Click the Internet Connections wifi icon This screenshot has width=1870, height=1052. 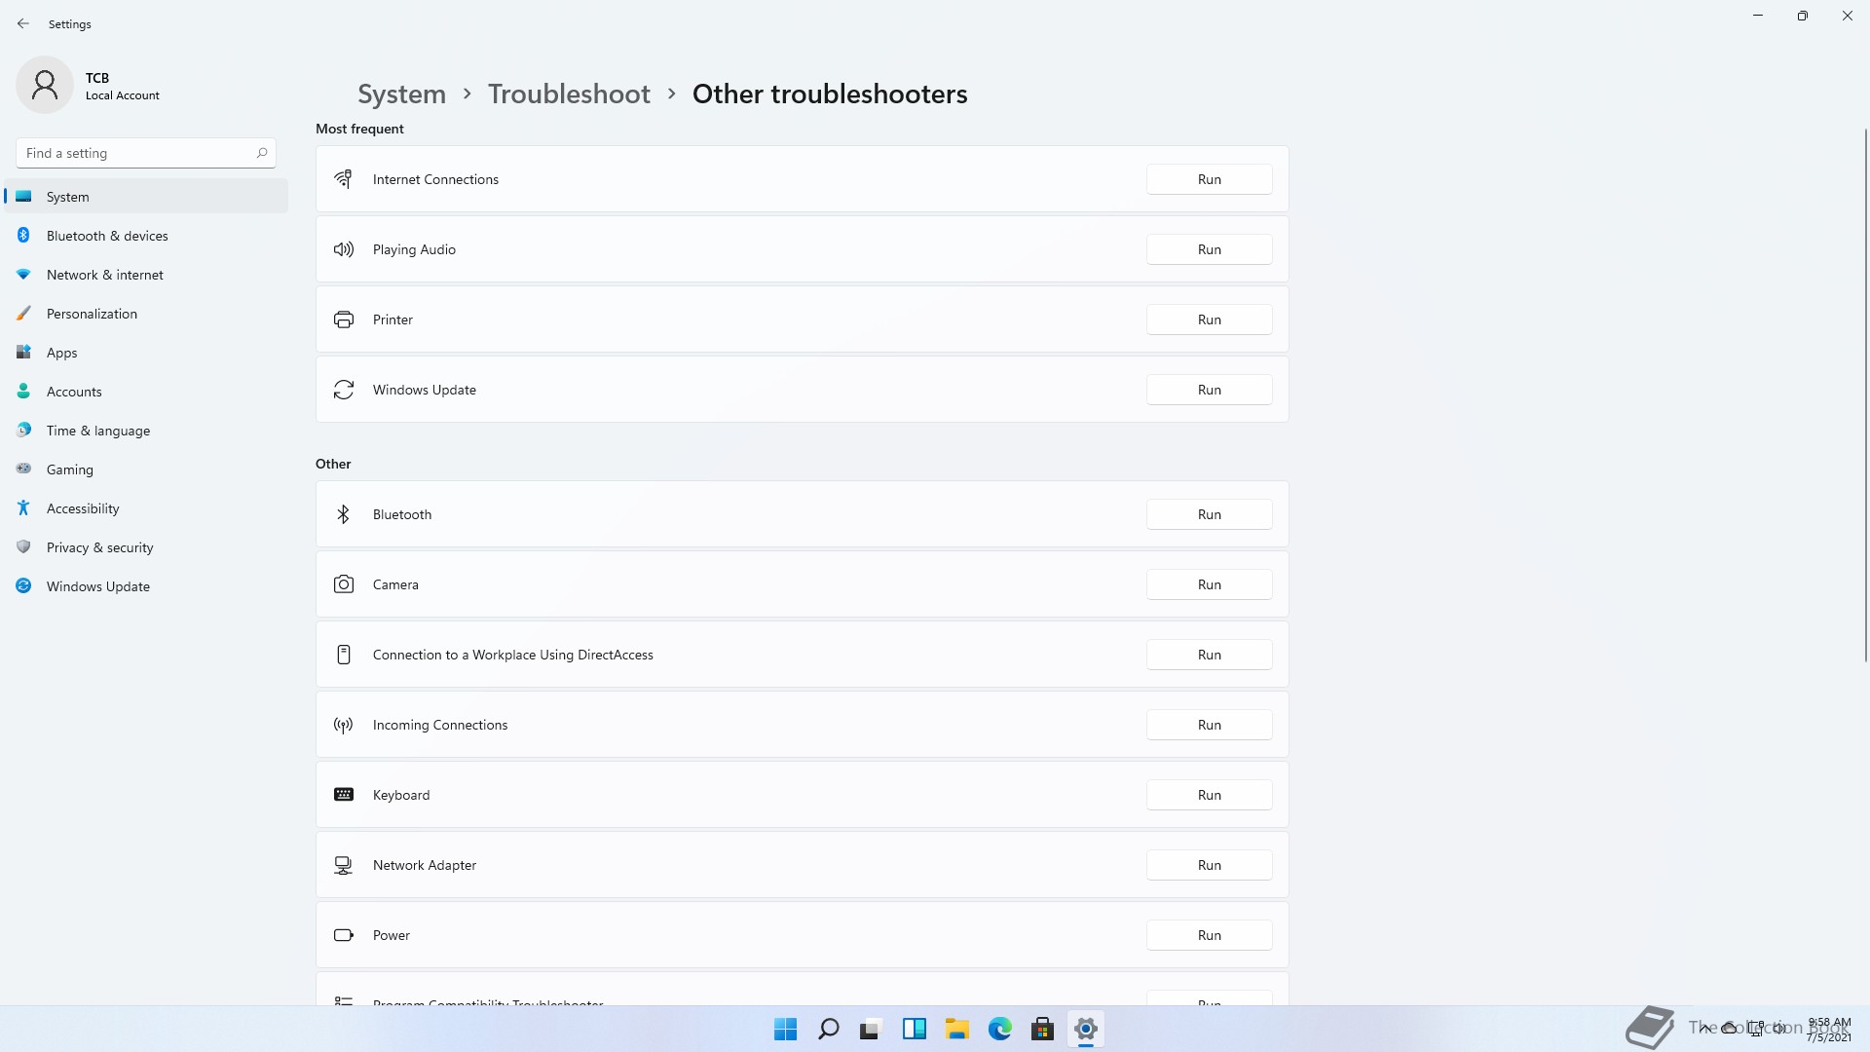point(343,179)
